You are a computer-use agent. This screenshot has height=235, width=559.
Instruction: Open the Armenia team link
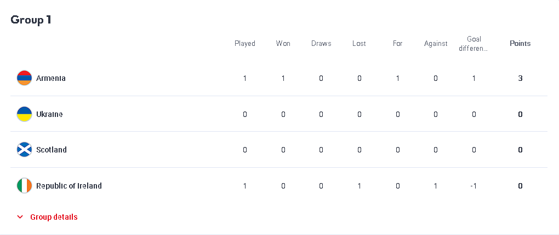(x=50, y=78)
